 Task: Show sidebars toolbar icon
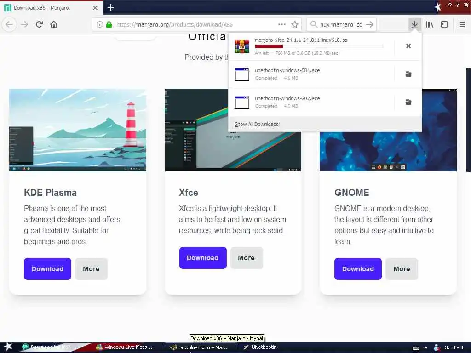pos(444,24)
